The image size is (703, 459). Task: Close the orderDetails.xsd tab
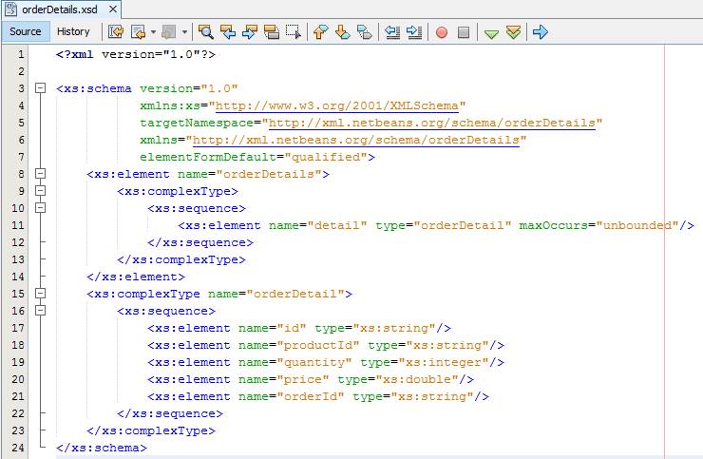point(113,9)
